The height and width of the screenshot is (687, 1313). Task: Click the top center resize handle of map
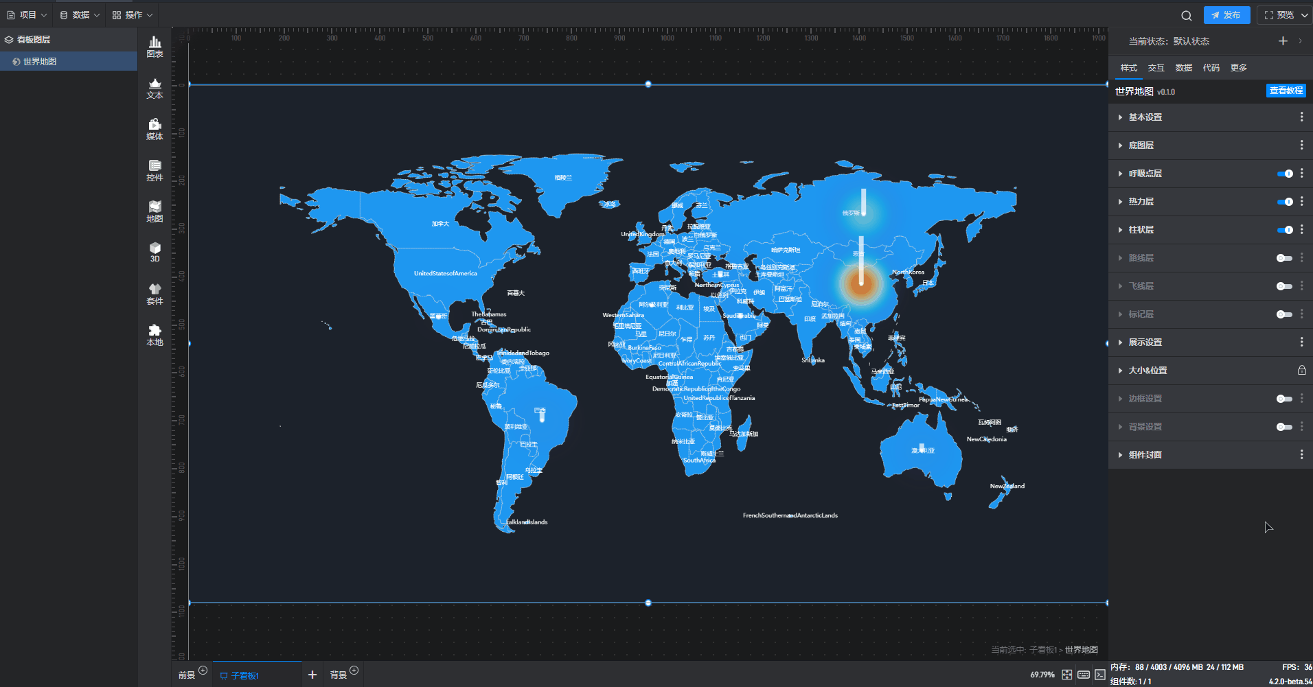point(648,84)
